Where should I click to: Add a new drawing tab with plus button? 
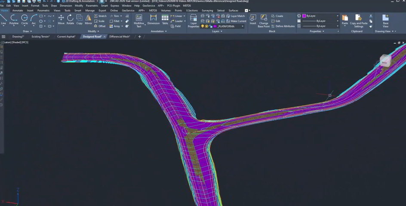click(139, 36)
